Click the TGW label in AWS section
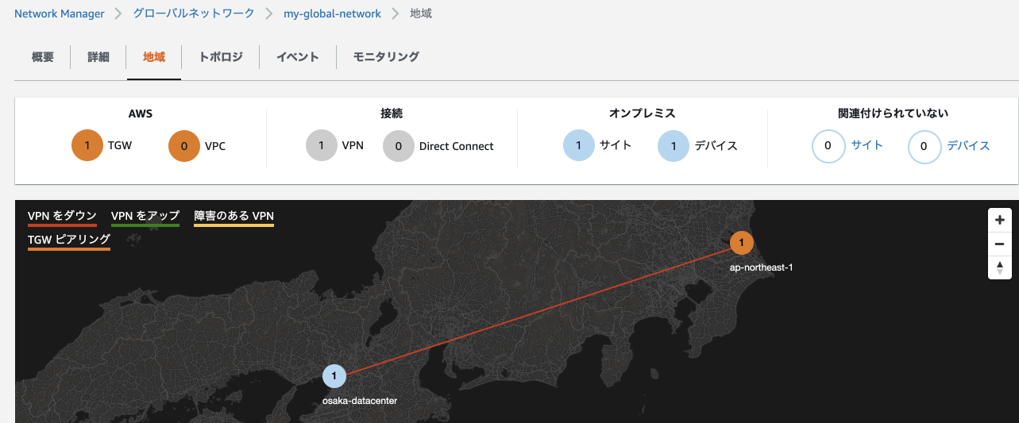 pyautogui.click(x=120, y=146)
